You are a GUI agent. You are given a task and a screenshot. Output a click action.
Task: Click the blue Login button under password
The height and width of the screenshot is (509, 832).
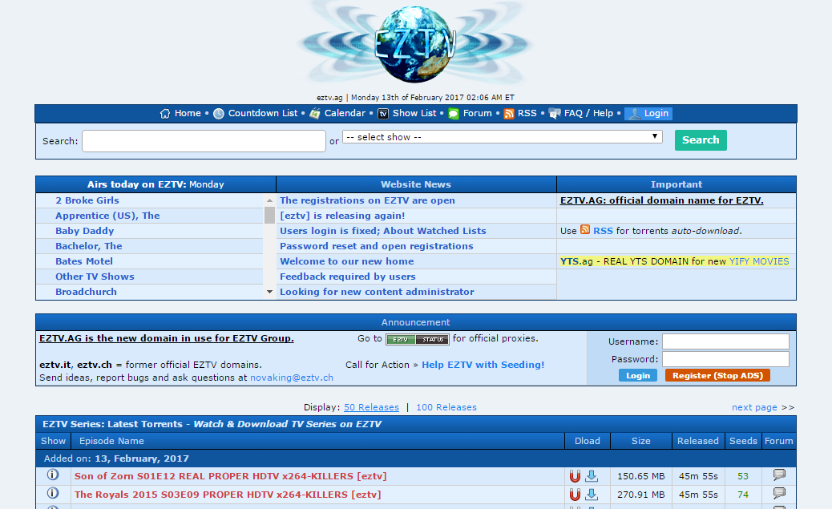(x=638, y=375)
